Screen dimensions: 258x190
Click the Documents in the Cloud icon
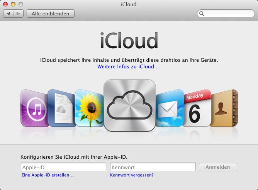click(62, 108)
